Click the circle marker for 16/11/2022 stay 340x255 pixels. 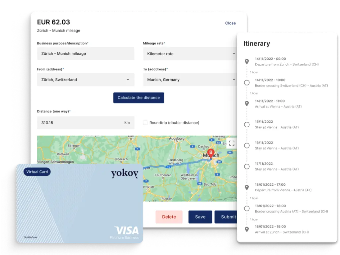click(x=247, y=146)
